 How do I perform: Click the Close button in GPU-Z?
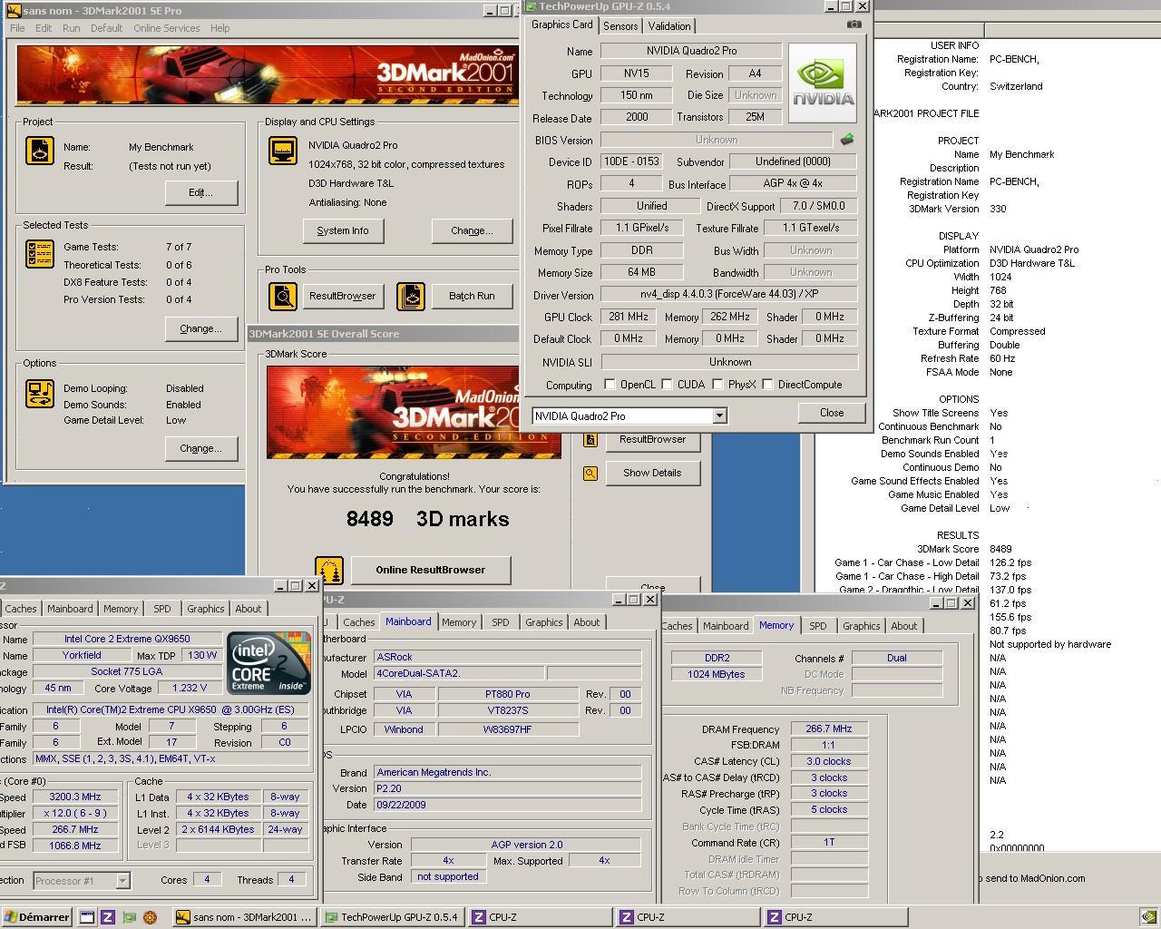pos(832,413)
